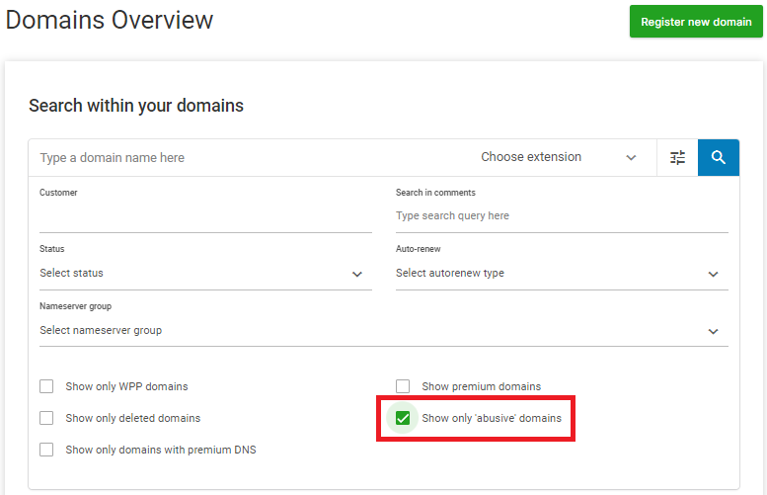Open the Select nameserver group dropdown
Image resolution: width=767 pixels, height=495 pixels.
(383, 330)
